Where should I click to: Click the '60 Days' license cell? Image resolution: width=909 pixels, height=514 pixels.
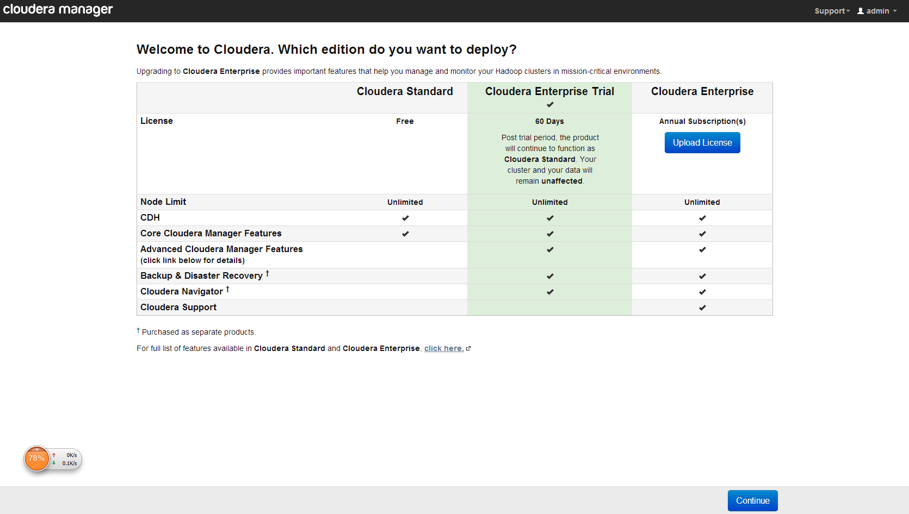click(549, 121)
